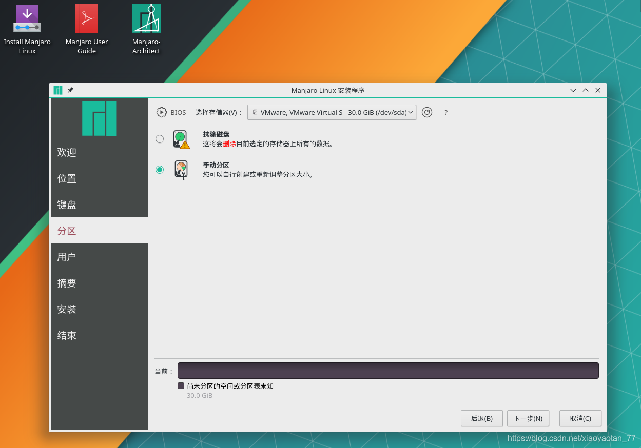Go to the 安装 step in the sidebar
The width and height of the screenshot is (641, 448).
pyautogui.click(x=100, y=309)
